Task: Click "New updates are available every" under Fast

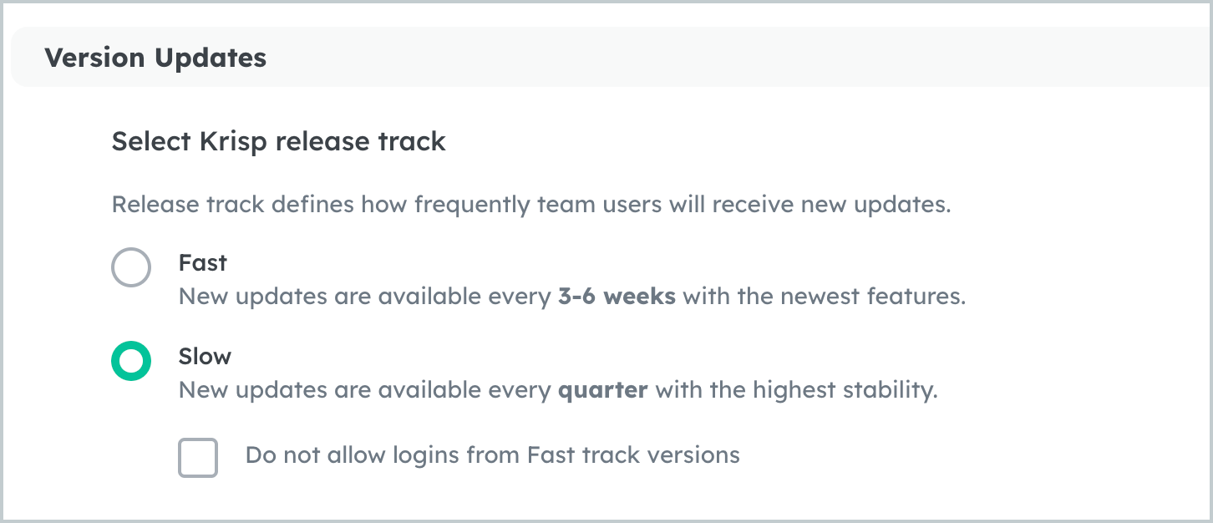Action: [364, 297]
